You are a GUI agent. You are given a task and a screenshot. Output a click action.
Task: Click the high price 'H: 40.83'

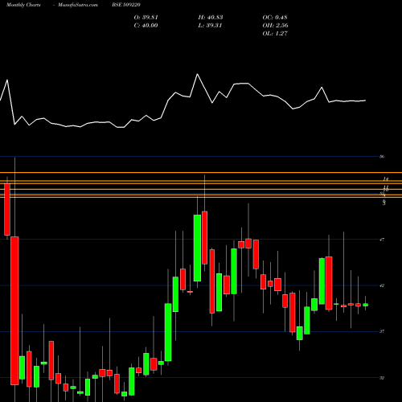pyautogui.click(x=211, y=18)
